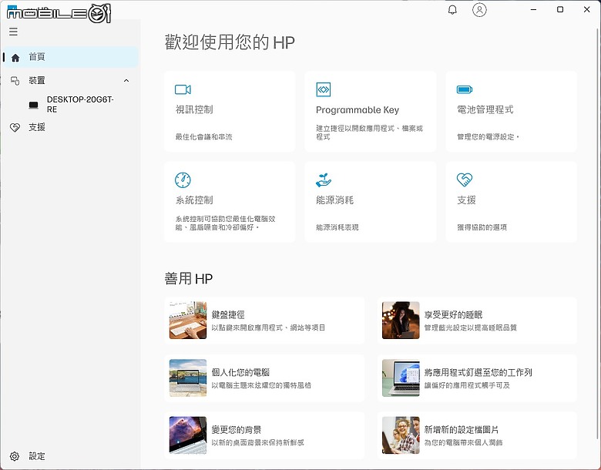Click text 以點鍵來開啟應用程式、網站等項目

point(268,327)
